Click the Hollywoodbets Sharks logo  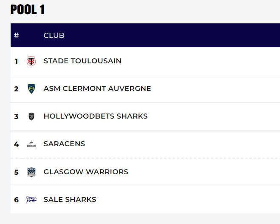31,116
